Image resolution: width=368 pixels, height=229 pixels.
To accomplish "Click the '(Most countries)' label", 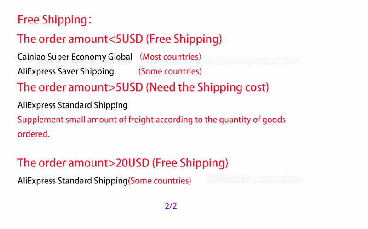I will [x=170, y=57].
